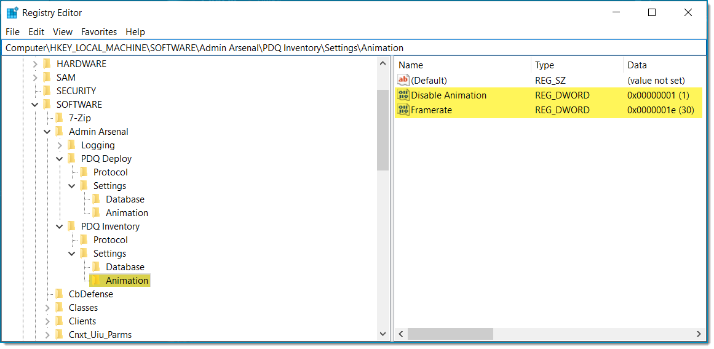Select the (Default) value name
Image resolution: width=714 pixels, height=349 pixels.
click(429, 81)
